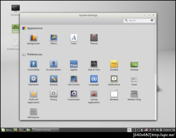Open Account details
This screenshot has height=138, width=176.
(x=54, y=65)
